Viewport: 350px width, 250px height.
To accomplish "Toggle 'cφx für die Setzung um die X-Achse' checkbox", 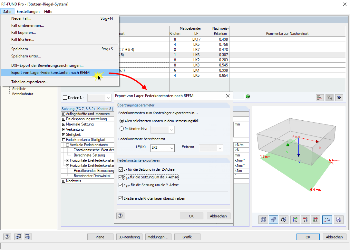I will [x=121, y=177].
